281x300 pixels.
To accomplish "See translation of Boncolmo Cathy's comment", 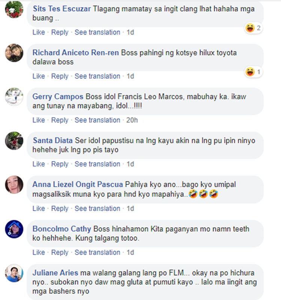I will [x=97, y=252].
